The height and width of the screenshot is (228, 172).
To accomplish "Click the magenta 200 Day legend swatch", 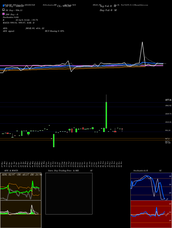I will click(x=3, y=14).
